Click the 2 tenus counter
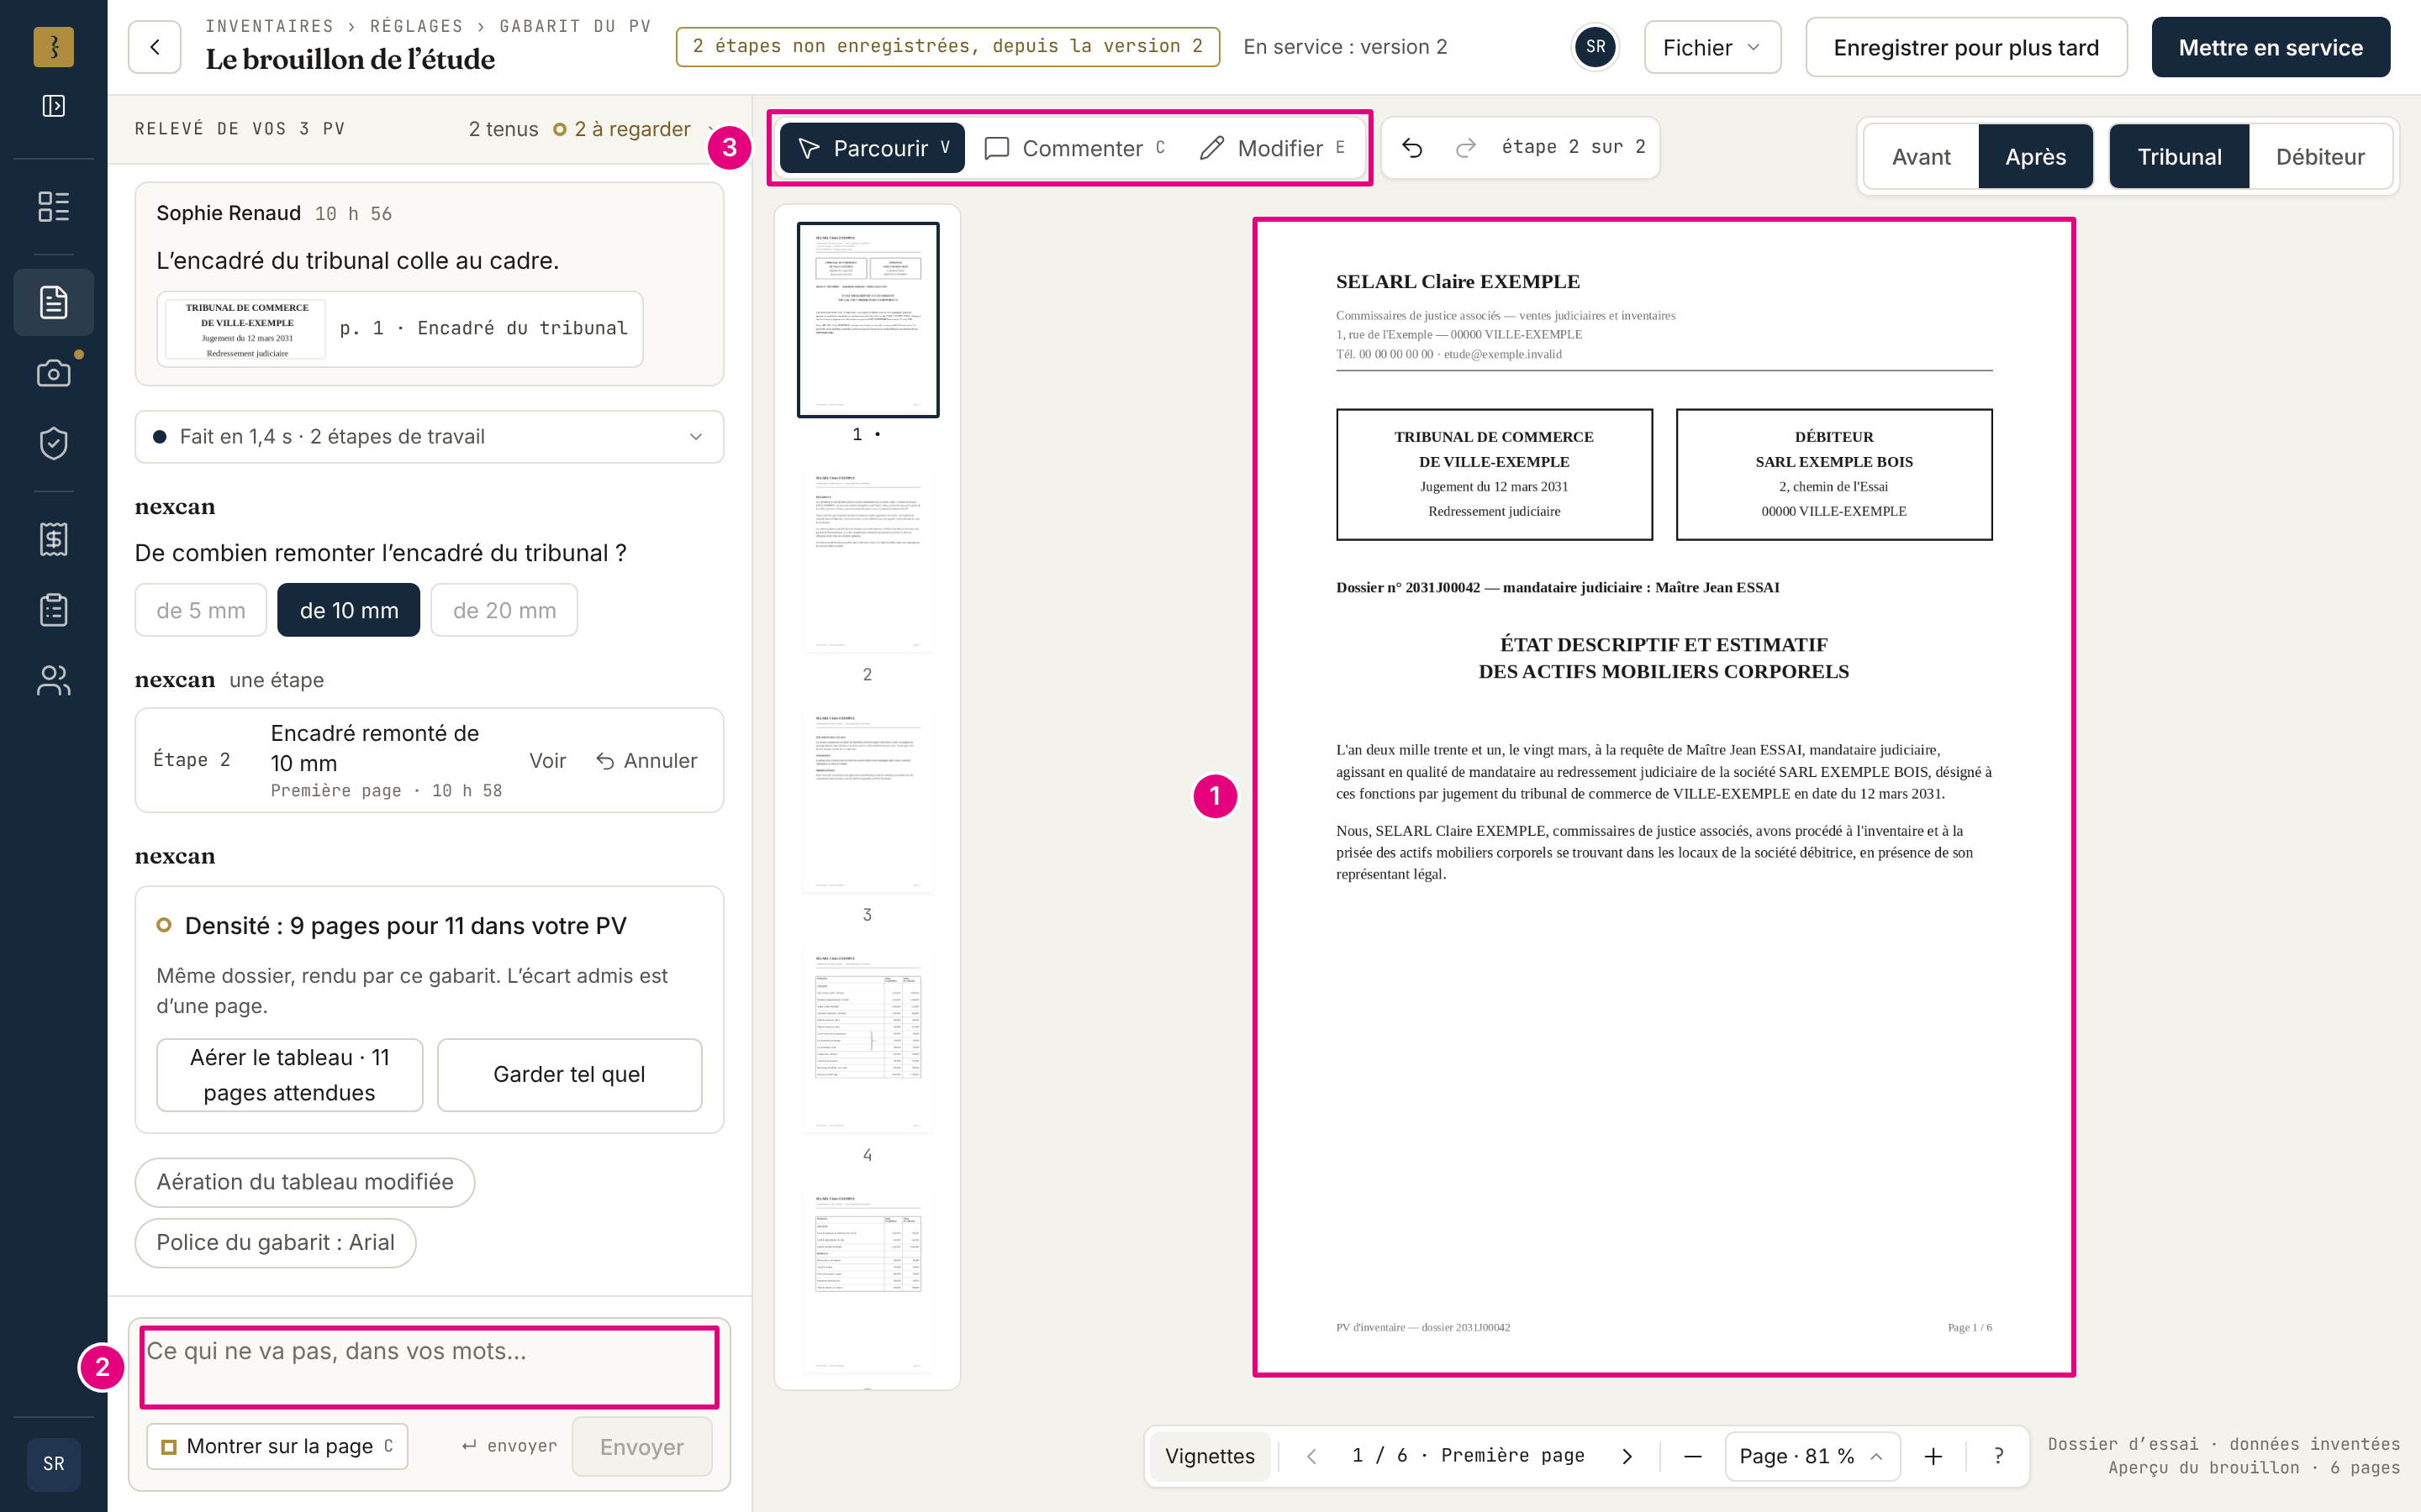The height and width of the screenshot is (1512, 2421). tap(504, 129)
